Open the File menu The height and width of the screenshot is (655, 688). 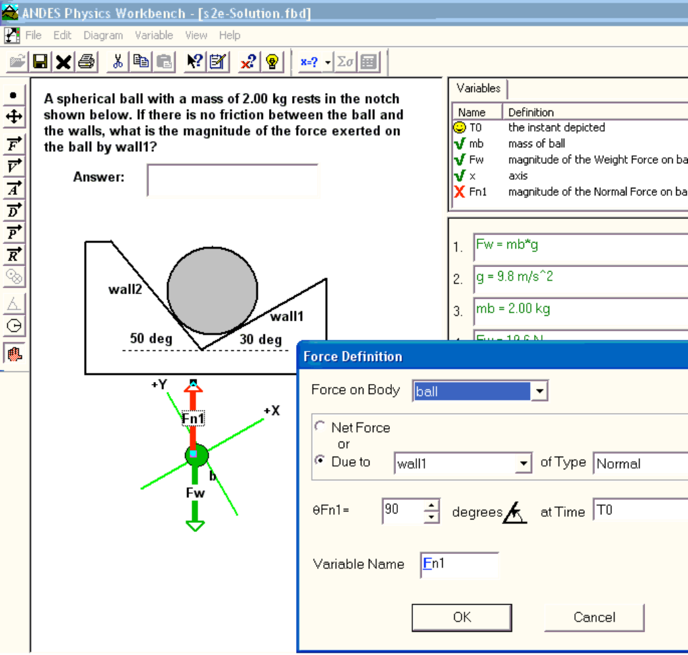pos(33,35)
